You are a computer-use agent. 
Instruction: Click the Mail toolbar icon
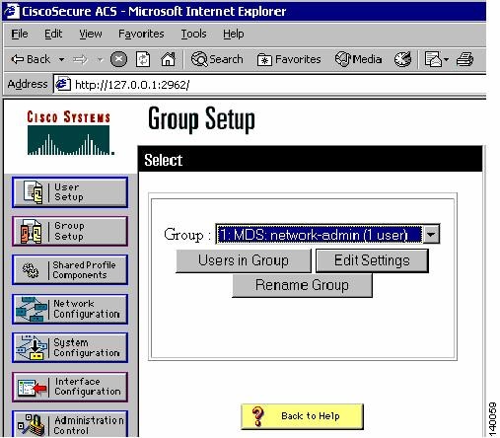click(x=433, y=59)
